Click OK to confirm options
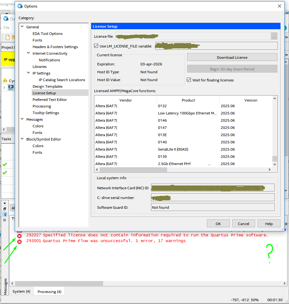The image size is (289, 304). [218, 224]
